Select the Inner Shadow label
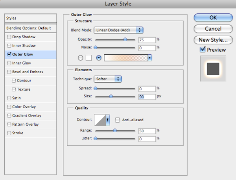Screen dimensions: 236x180 coord(24,46)
